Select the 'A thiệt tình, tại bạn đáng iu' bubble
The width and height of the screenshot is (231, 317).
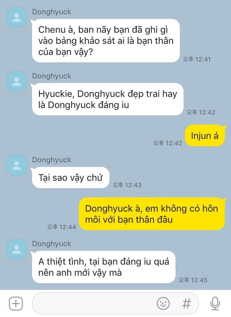click(103, 267)
